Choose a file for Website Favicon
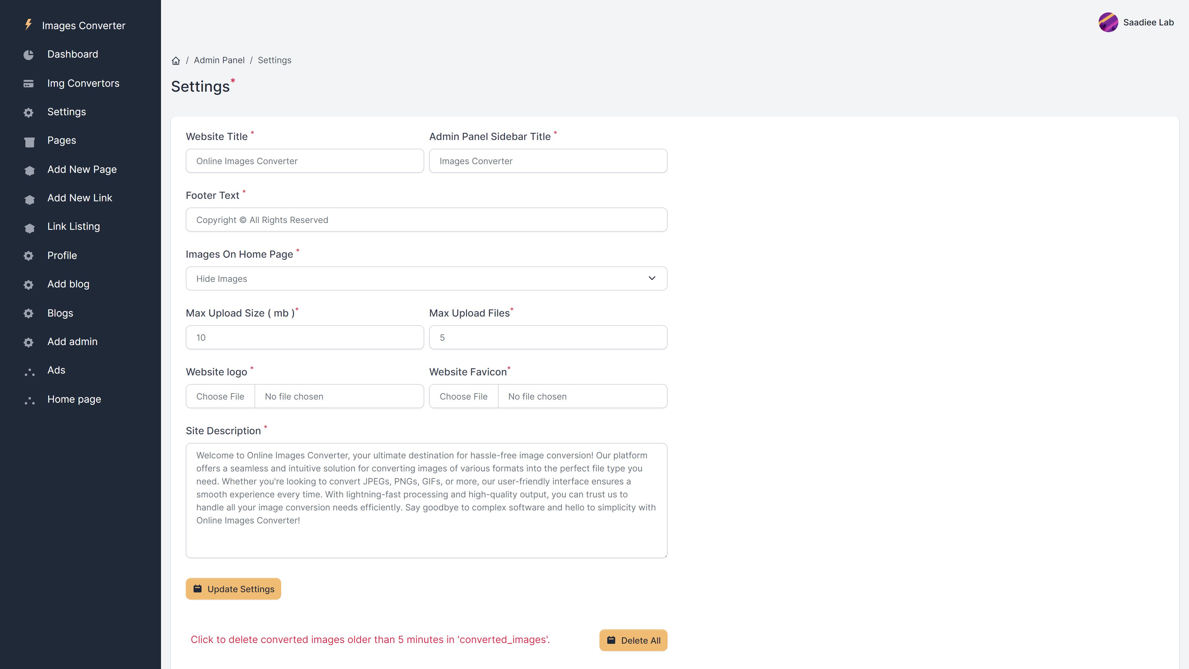 click(464, 396)
